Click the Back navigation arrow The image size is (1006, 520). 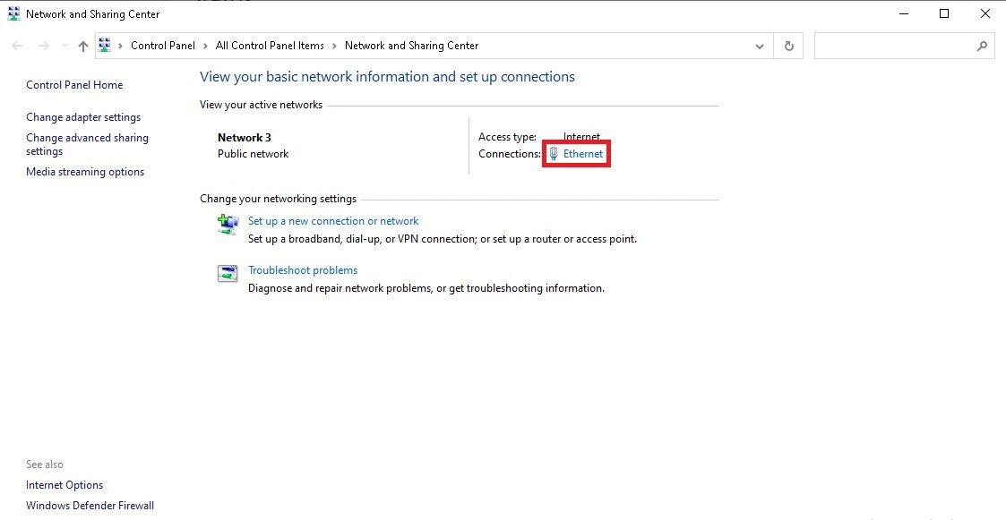tap(17, 46)
